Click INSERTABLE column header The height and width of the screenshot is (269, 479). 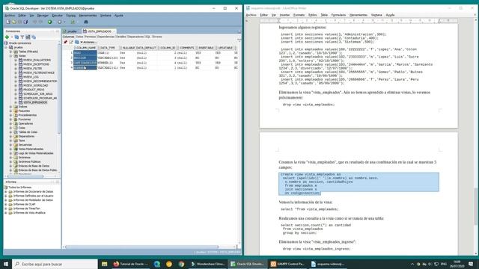pos(206,48)
